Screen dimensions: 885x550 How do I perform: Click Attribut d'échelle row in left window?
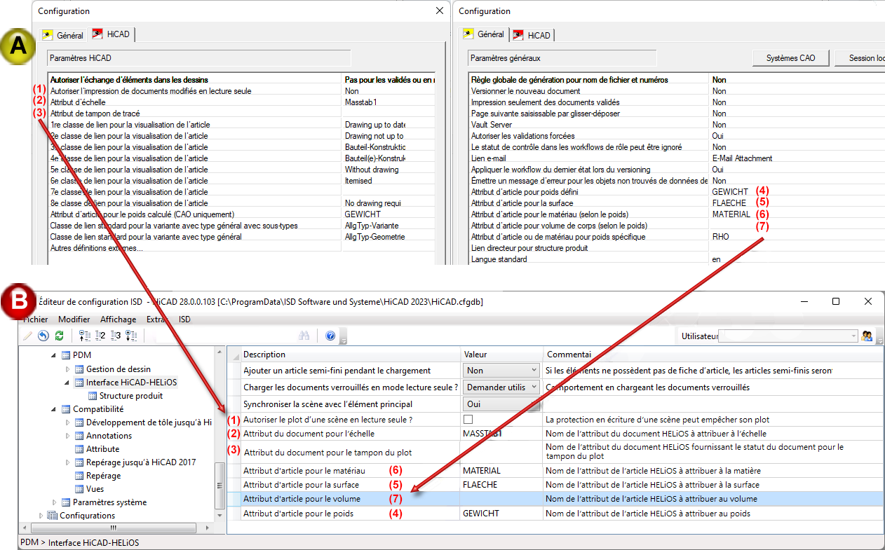(242, 102)
